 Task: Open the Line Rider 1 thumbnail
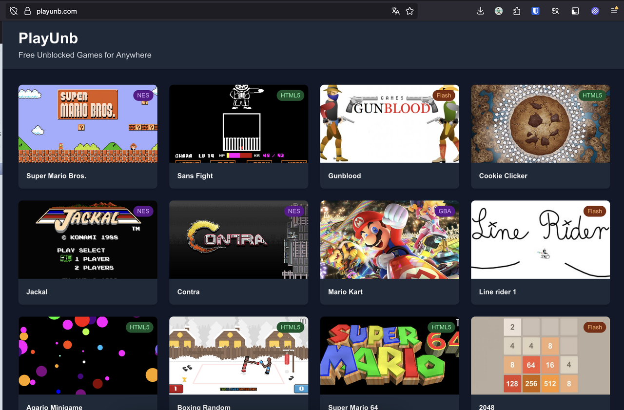[540, 240]
